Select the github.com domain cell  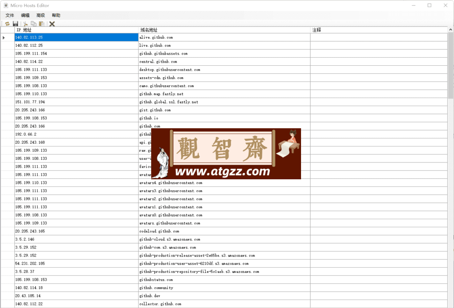(224, 125)
